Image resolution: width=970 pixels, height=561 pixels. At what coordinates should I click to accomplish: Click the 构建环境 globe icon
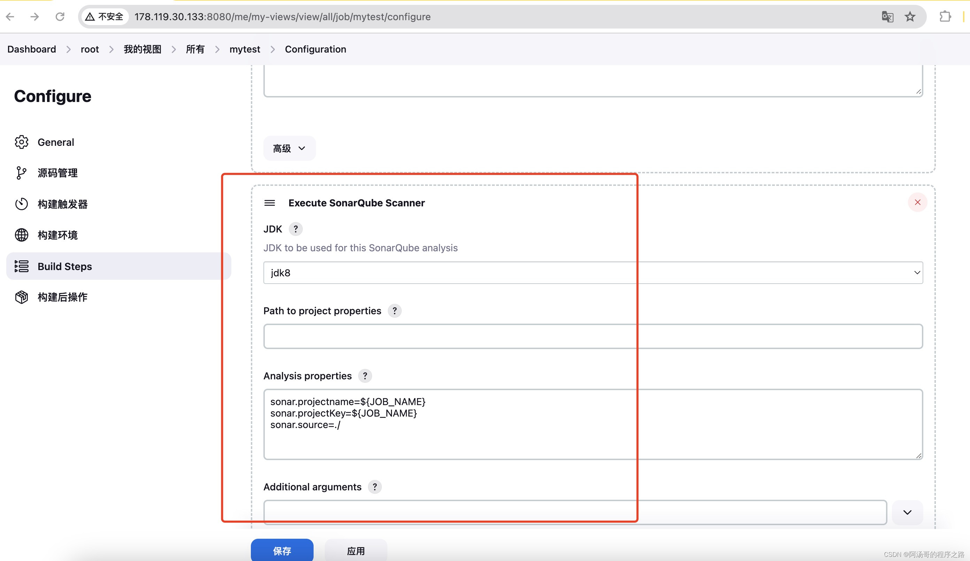[x=22, y=235]
